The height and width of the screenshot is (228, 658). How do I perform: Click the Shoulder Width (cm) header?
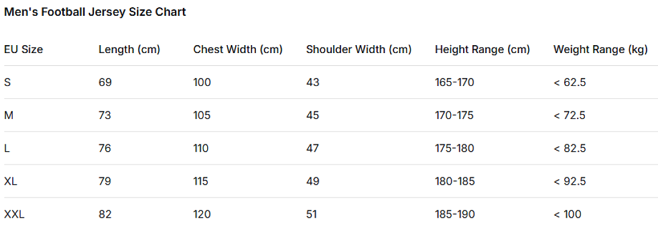[359, 49]
